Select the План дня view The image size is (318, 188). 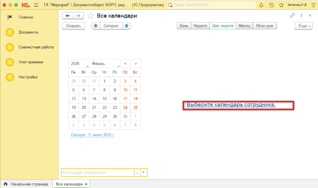click(x=265, y=26)
